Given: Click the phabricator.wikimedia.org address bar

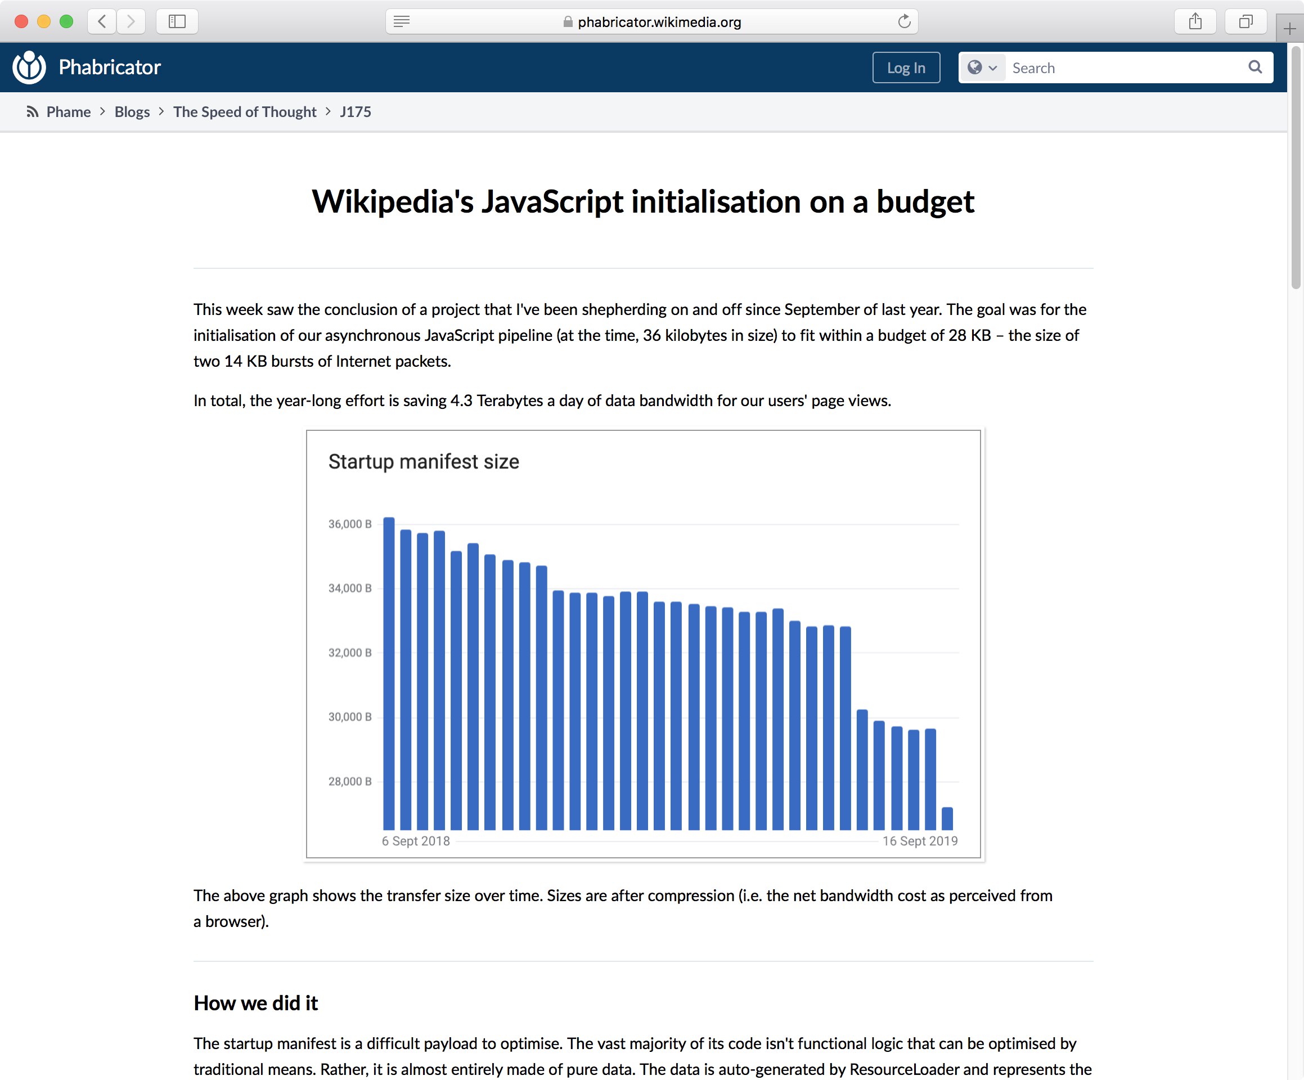Looking at the screenshot, I should point(651,22).
